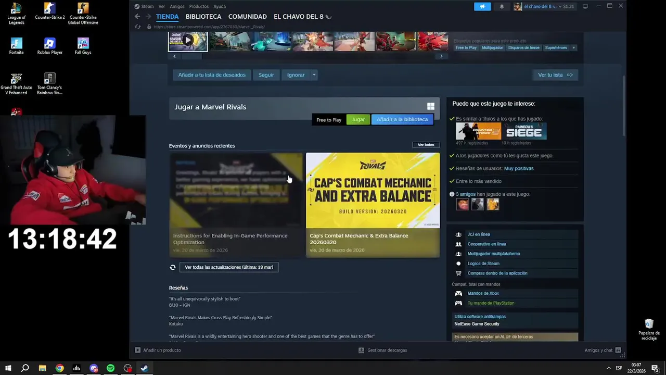
Task: Show hidden system tray icons chevron
Action: click(608, 368)
